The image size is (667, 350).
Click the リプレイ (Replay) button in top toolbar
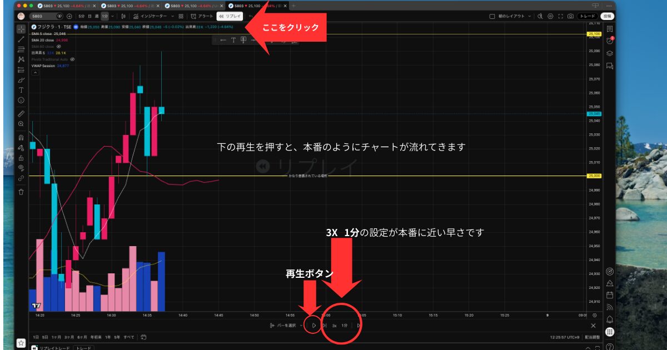[230, 16]
